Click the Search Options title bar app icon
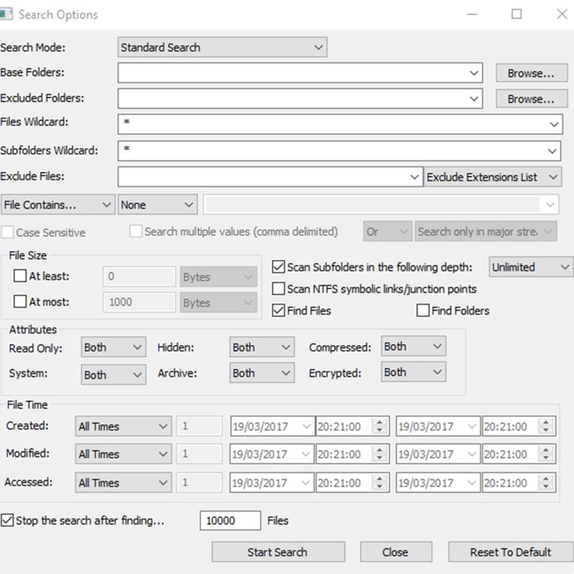 [x=7, y=14]
